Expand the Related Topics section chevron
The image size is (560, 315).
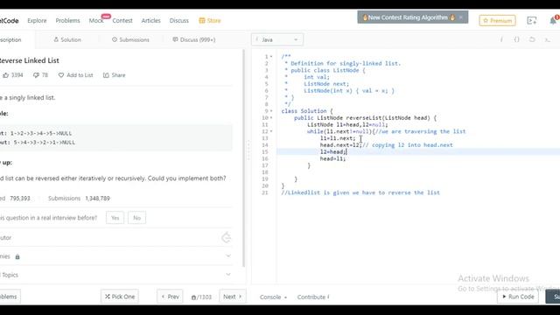point(228,275)
